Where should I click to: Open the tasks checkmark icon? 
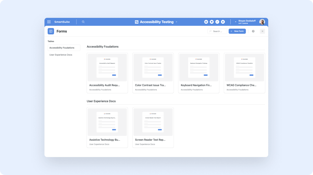click(217, 22)
